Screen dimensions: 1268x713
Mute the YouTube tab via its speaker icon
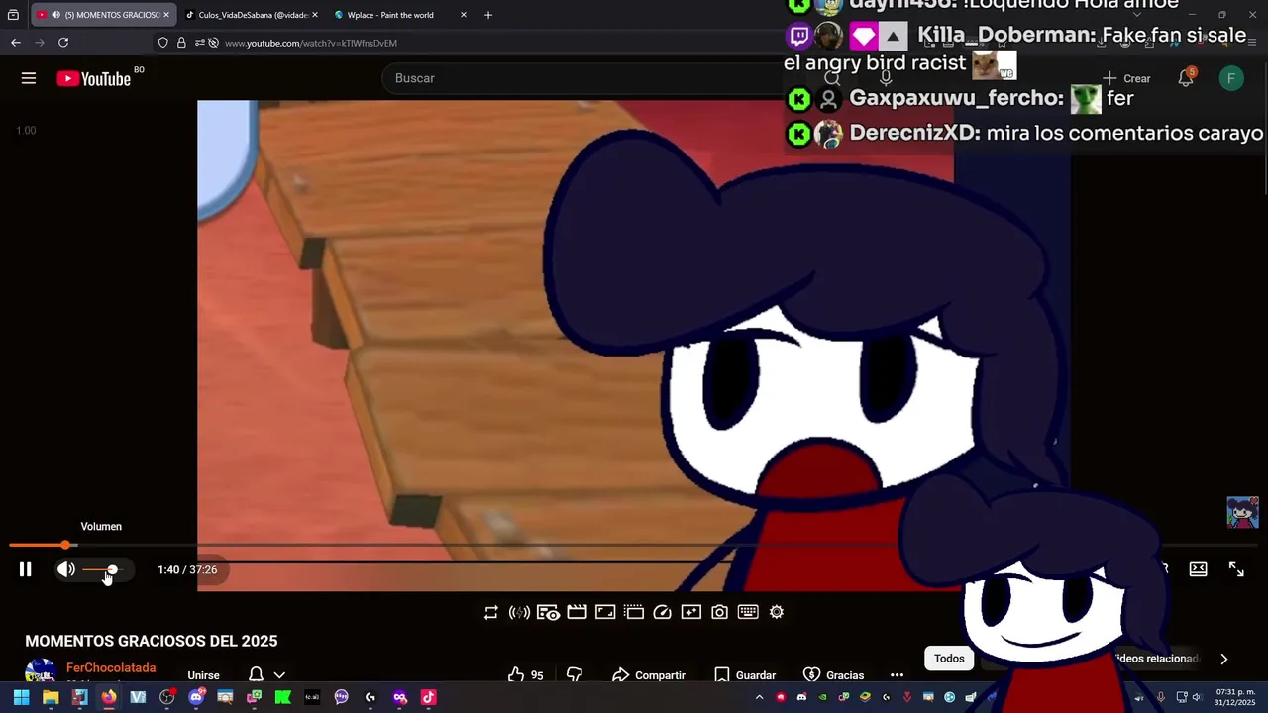55,15
